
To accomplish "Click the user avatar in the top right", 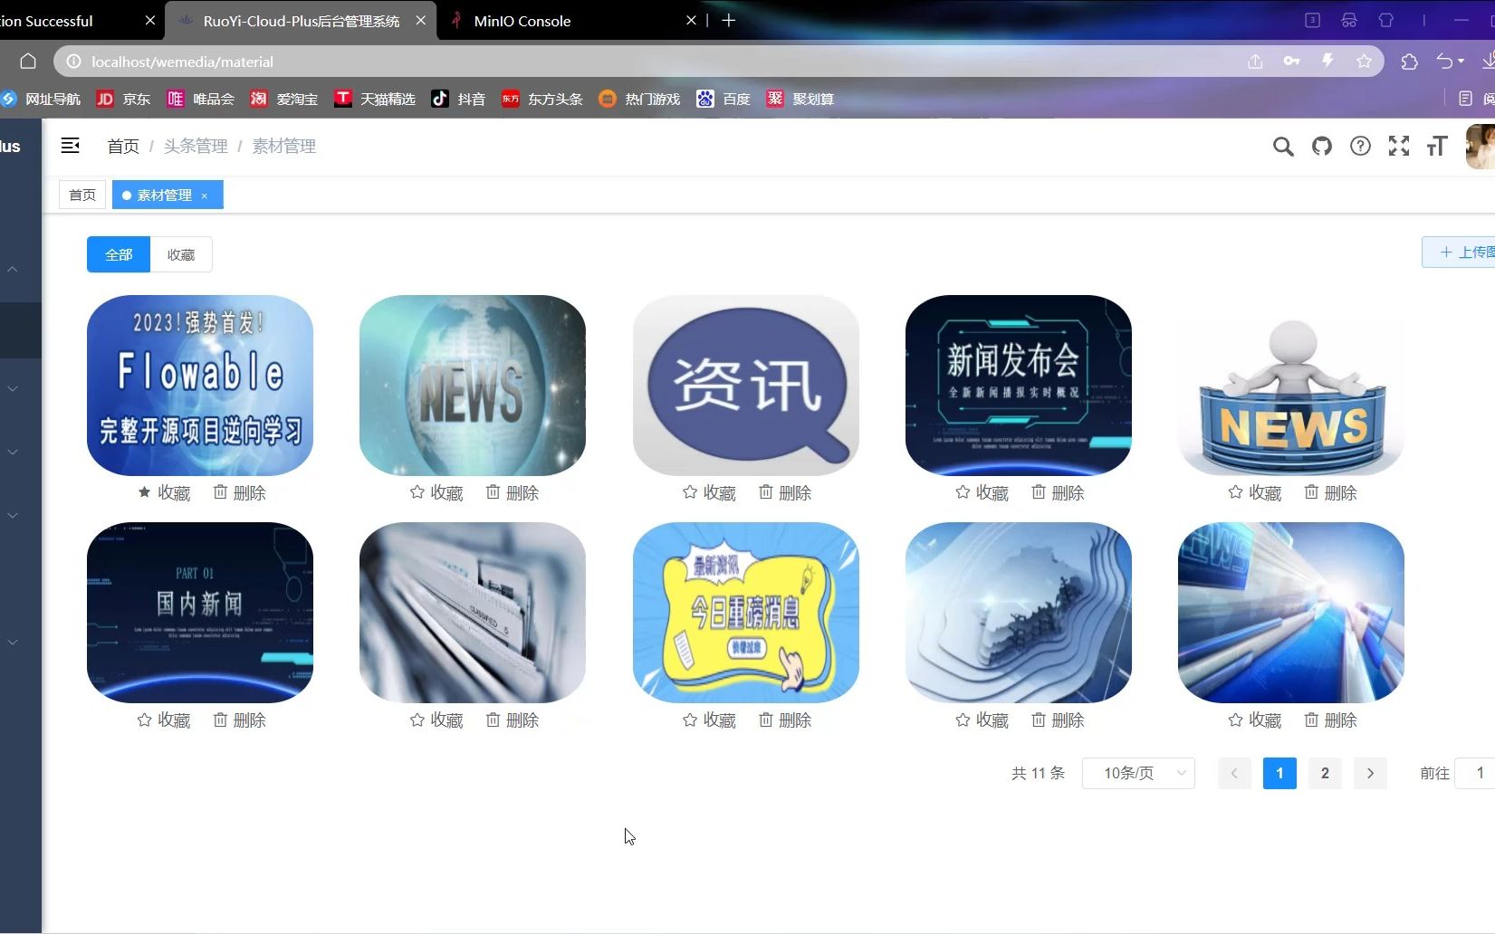I will pos(1479,146).
